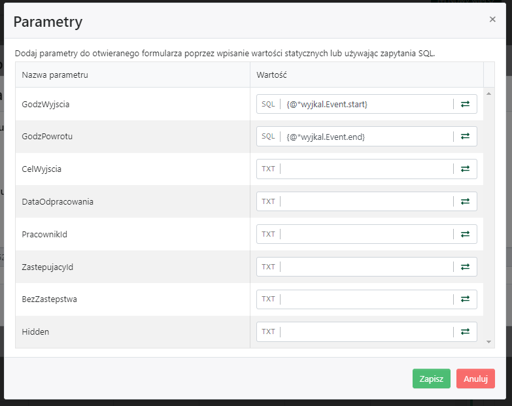Switch PracownikId value mode with arrows icon
Viewport: 512px width, 406px height.
click(465, 234)
